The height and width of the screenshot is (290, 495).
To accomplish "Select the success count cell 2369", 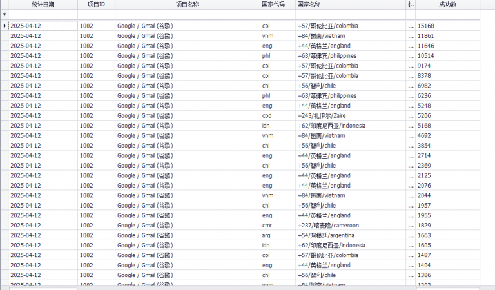I will tap(447, 166).
